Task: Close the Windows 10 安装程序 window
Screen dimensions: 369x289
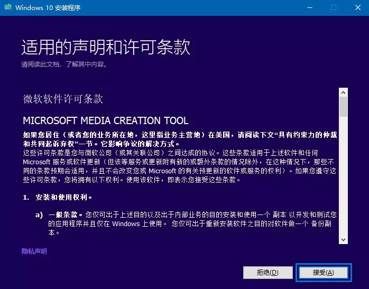Action: [358, 7]
